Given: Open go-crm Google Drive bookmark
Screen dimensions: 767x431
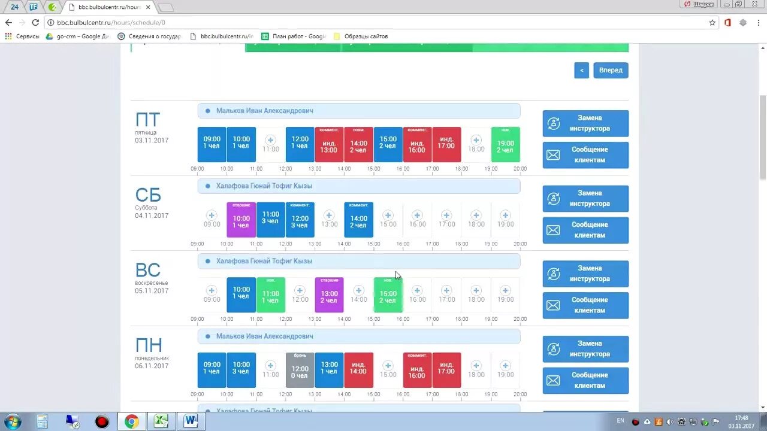Looking at the screenshot, I should pyautogui.click(x=78, y=37).
